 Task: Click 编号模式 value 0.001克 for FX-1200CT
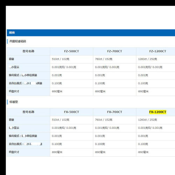[143, 136]
